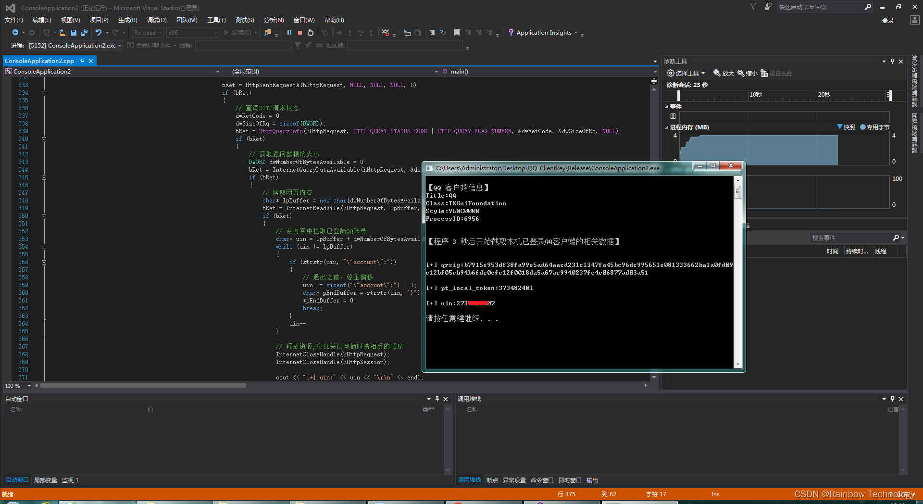Image resolution: width=923 pixels, height=504 pixels.
Task: Switch to the 断点 tab
Action: point(492,480)
